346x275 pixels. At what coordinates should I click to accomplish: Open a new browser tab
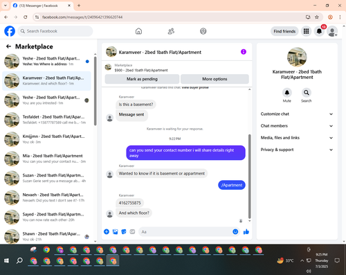click(79, 6)
